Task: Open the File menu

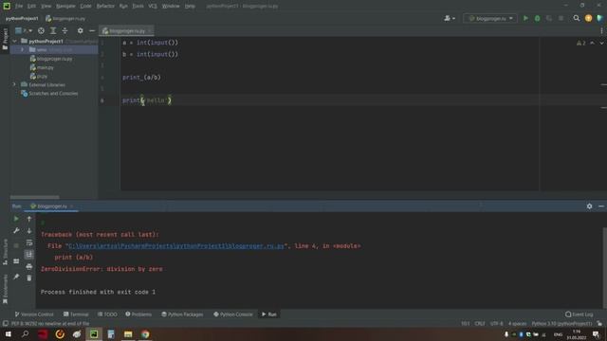Action: (x=19, y=6)
